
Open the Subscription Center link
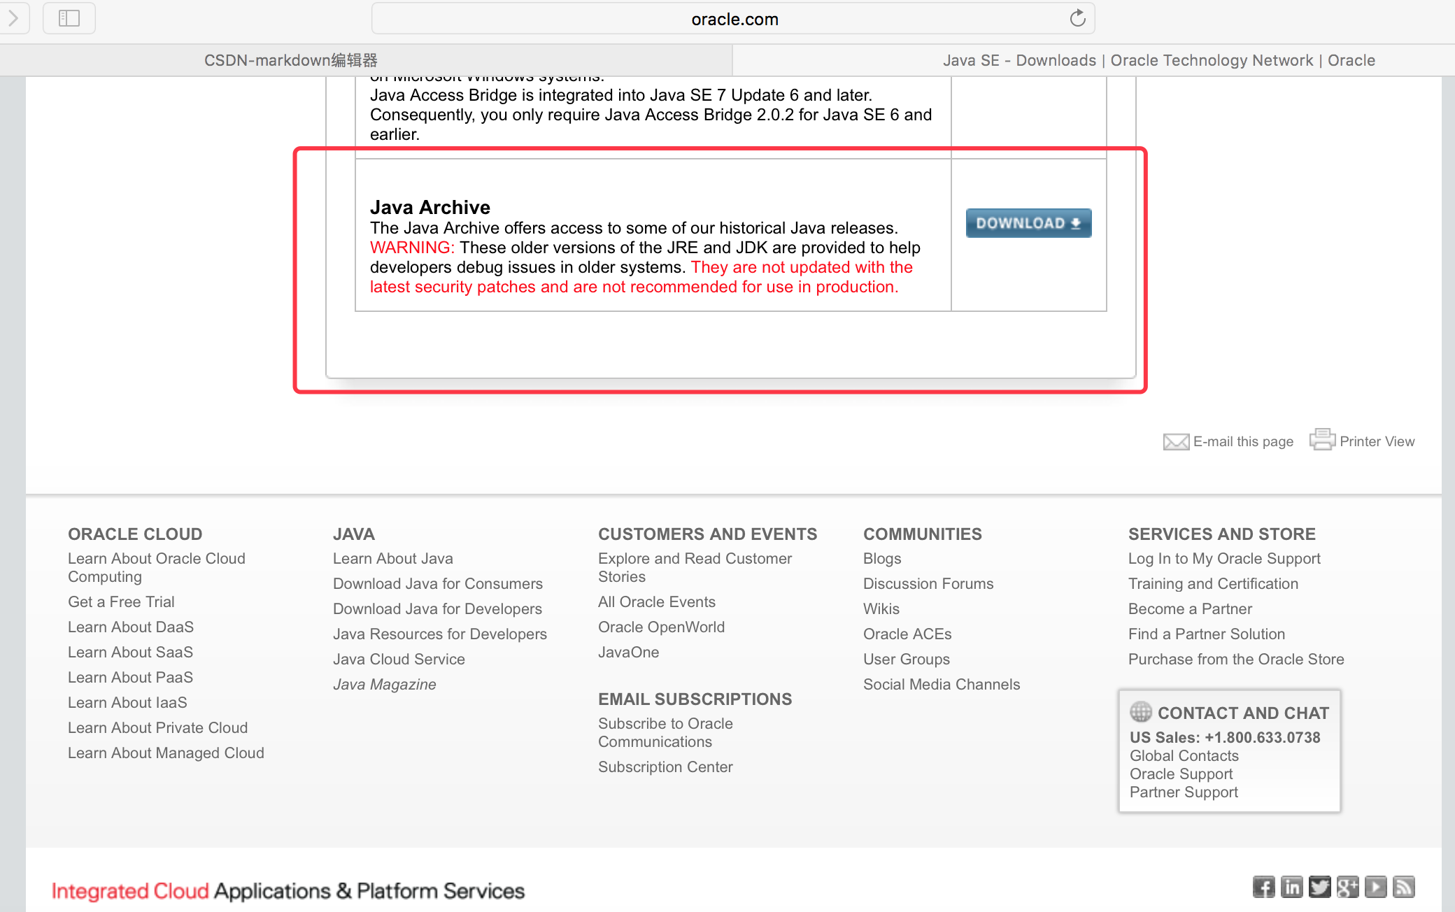(665, 767)
